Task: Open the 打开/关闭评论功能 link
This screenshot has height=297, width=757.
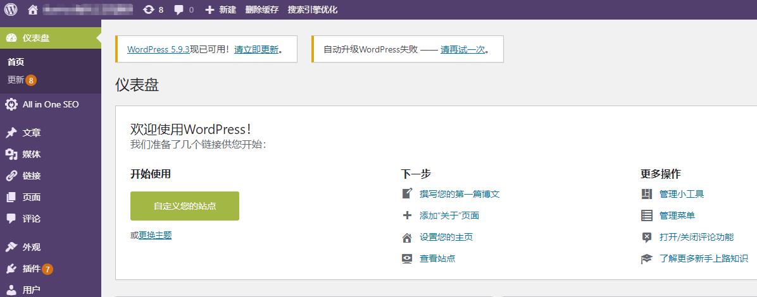Action: [x=697, y=237]
